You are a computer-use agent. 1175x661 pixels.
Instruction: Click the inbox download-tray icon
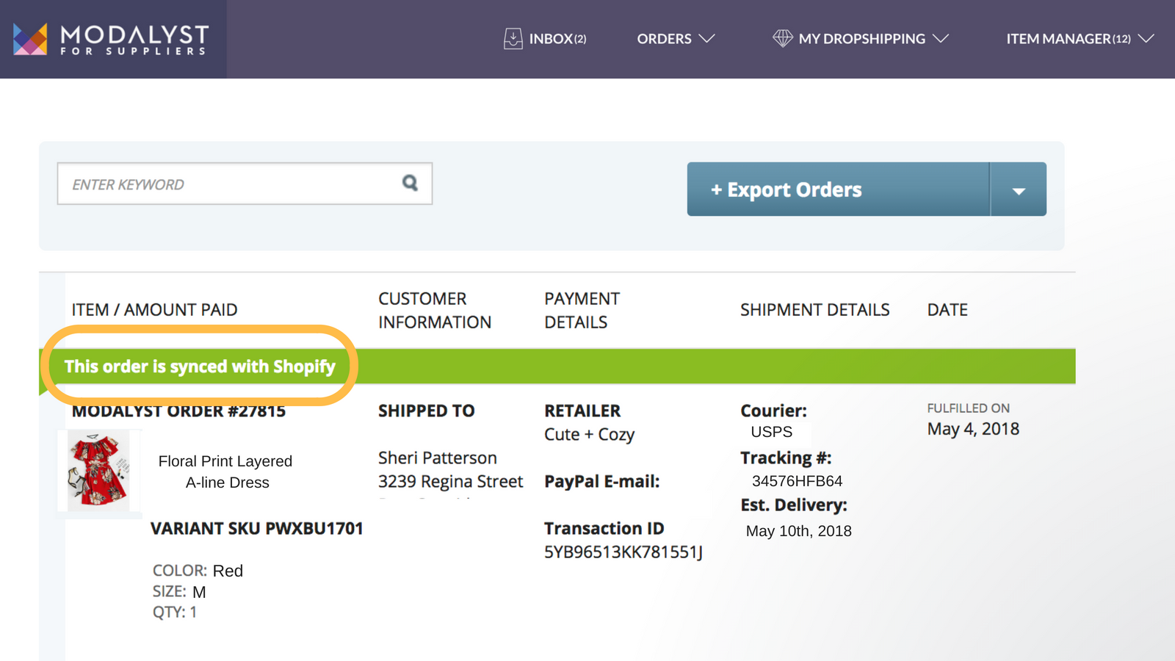coord(513,37)
